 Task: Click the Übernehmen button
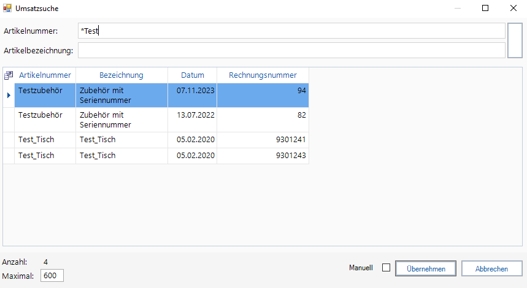(x=425, y=269)
